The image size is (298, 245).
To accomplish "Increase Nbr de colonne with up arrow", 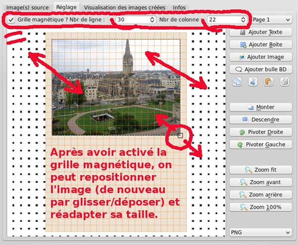I will point(243,18).
